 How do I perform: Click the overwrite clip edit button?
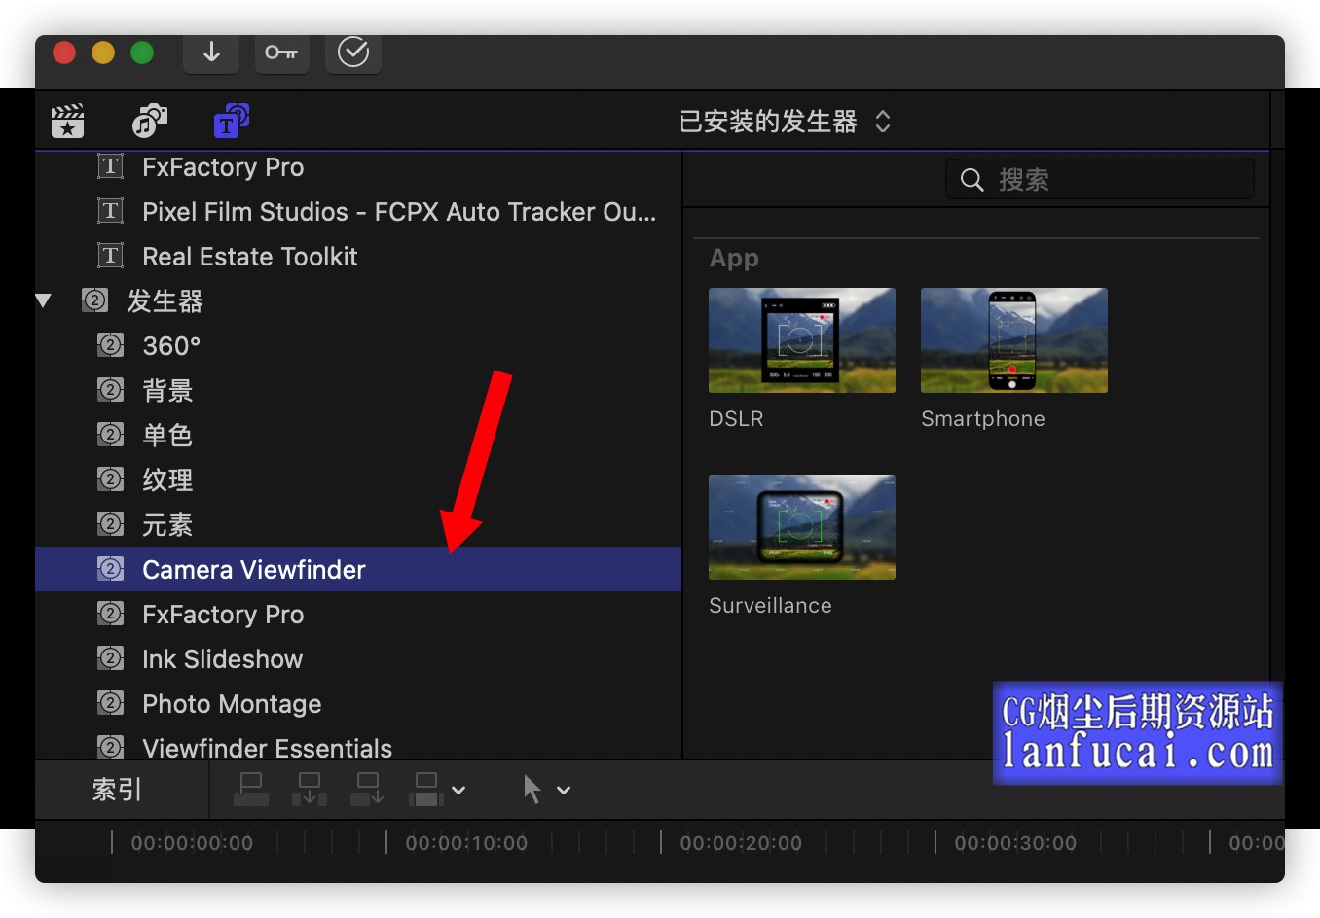426,790
